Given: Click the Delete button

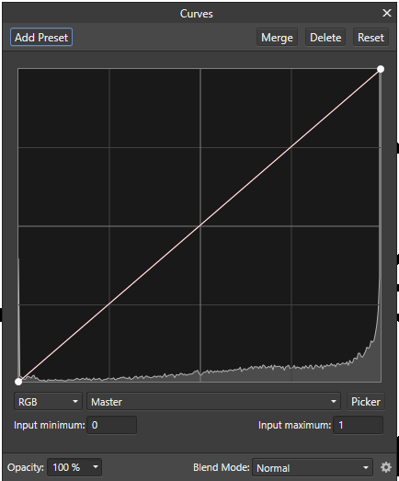Looking at the screenshot, I should 325,38.
